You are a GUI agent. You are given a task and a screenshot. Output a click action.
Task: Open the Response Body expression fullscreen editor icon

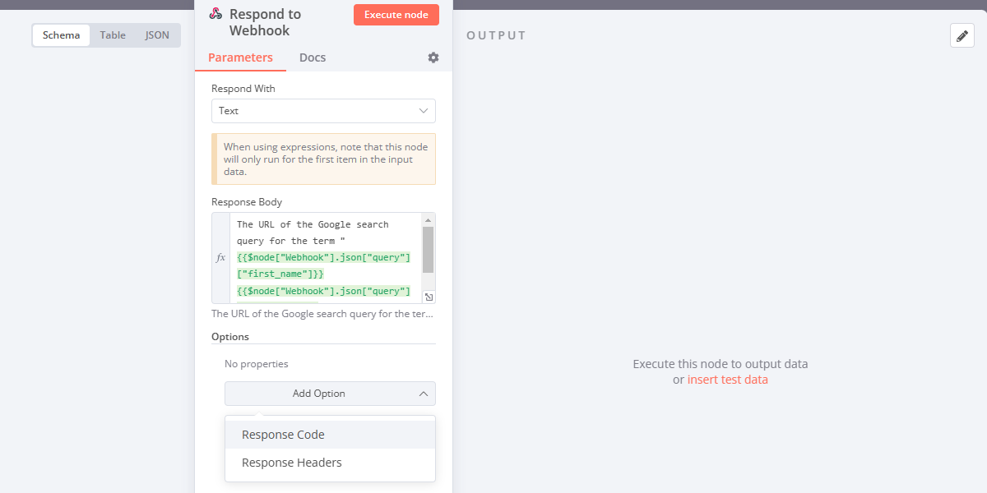coord(429,297)
